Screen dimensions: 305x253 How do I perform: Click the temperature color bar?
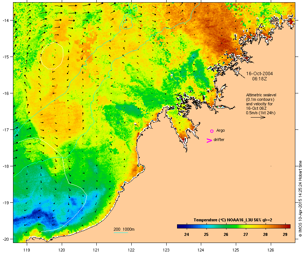tap(234, 226)
